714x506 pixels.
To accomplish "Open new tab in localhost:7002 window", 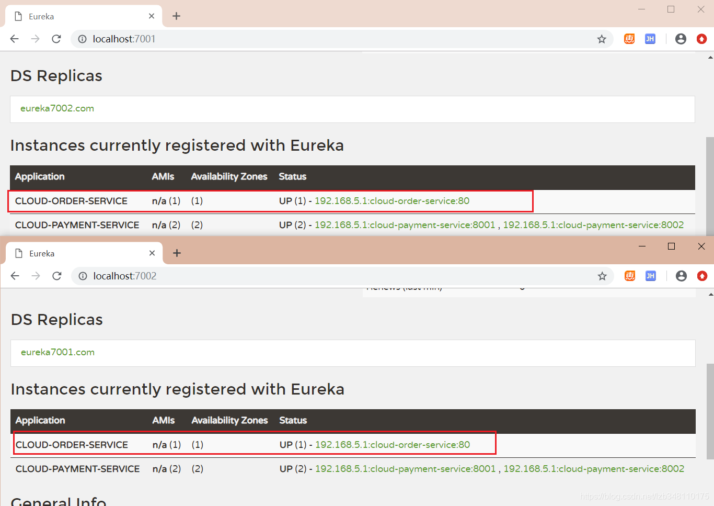I will click(x=177, y=253).
